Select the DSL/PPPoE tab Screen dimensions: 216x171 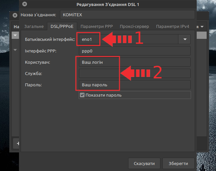click(62, 26)
